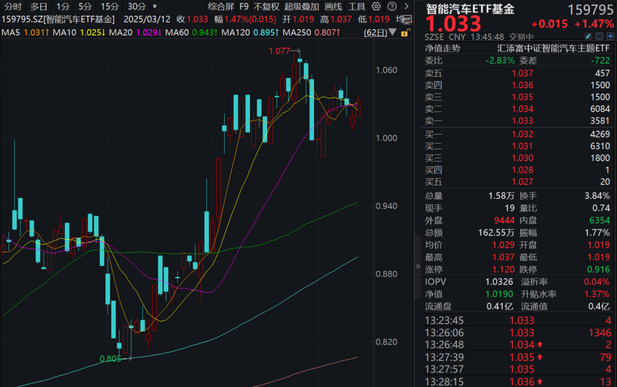Click the MA5 indicator label
Viewport: 617px width, 387px height.
(x=11, y=32)
